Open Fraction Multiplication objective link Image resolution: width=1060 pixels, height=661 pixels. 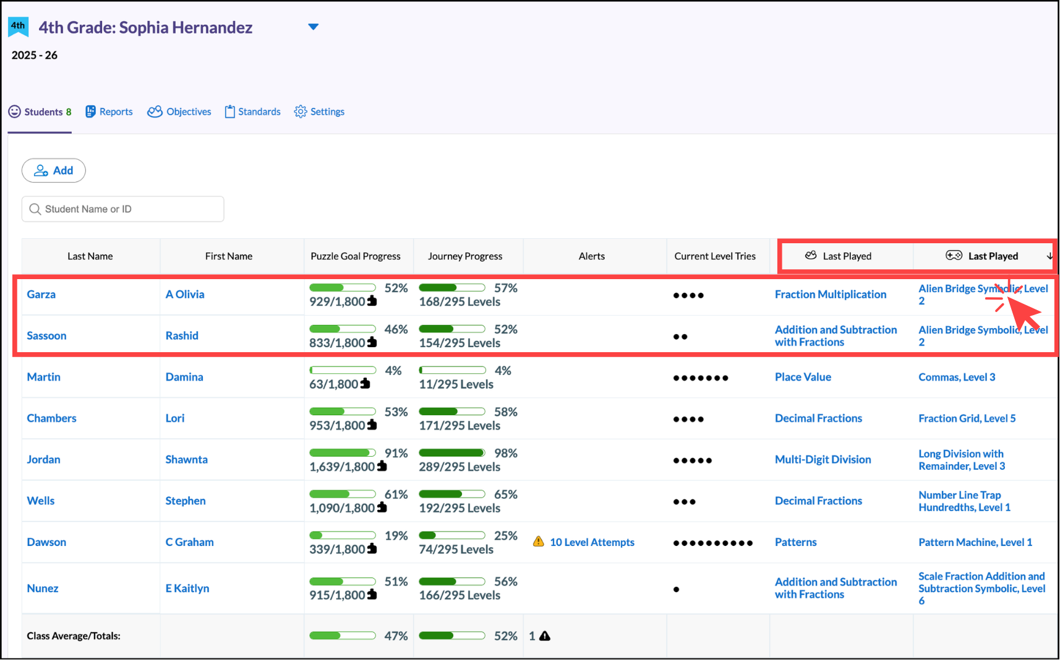tap(830, 295)
